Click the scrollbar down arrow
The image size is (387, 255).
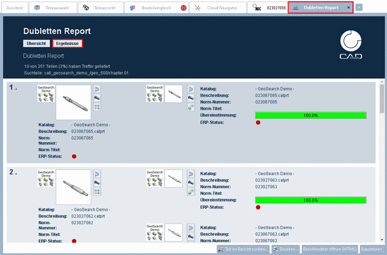382,240
